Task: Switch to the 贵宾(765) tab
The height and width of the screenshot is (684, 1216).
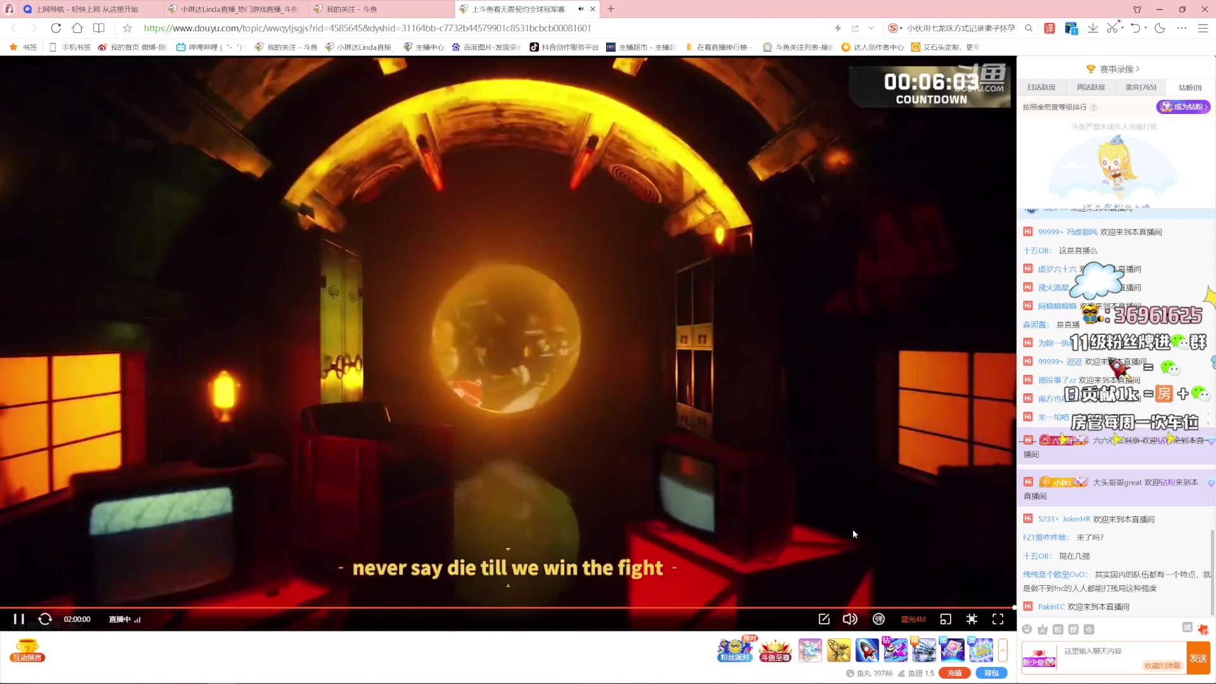Action: tap(1141, 87)
